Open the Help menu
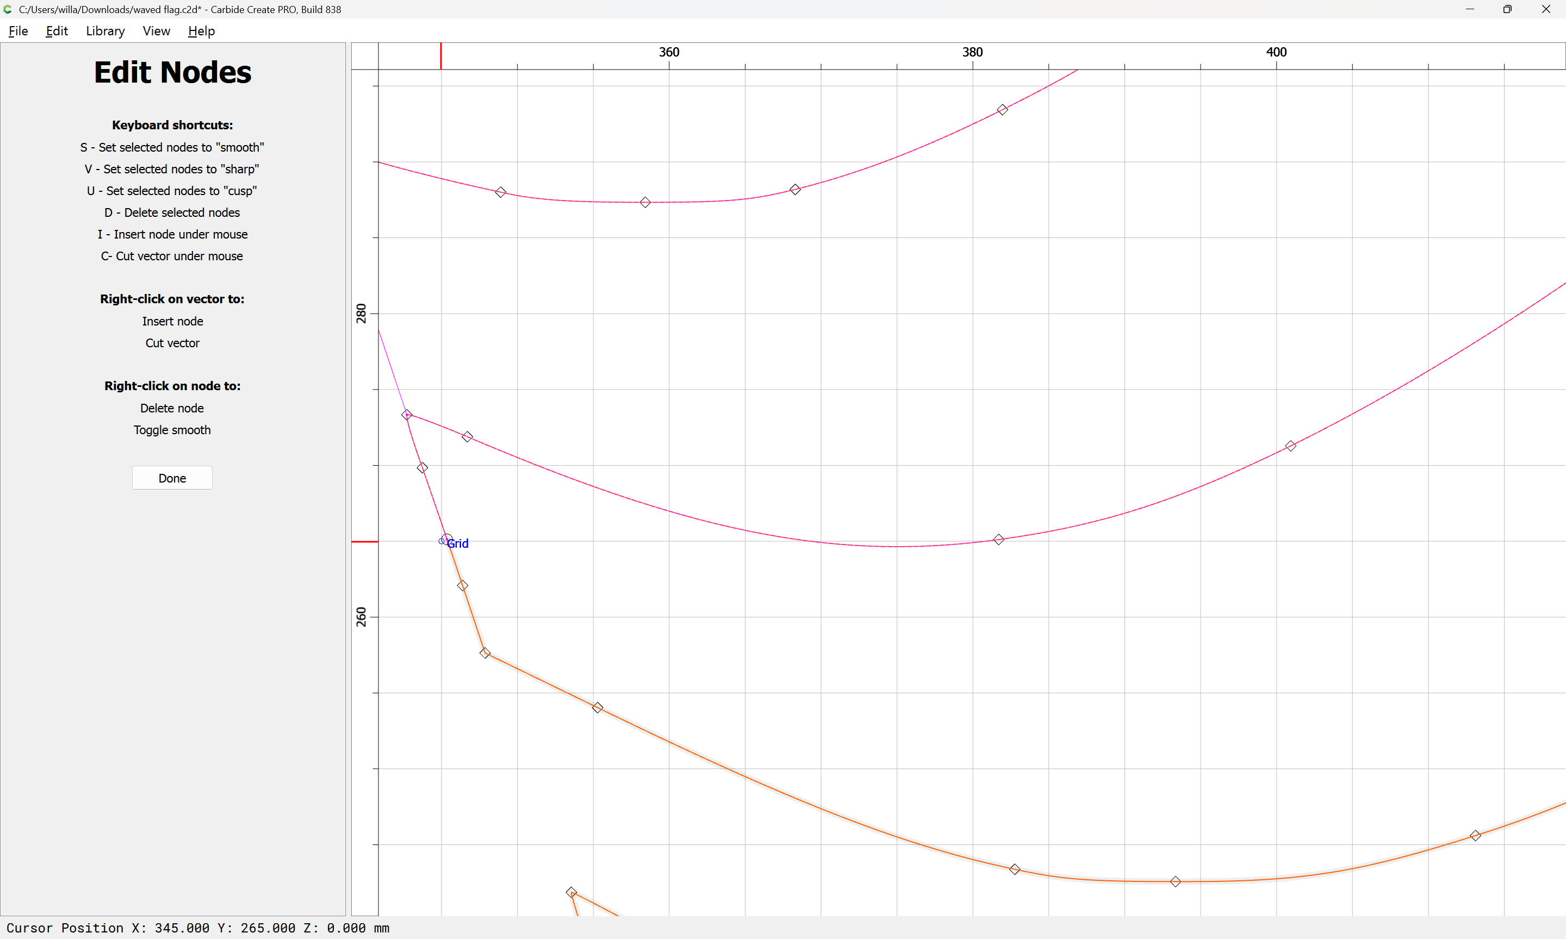 (x=201, y=31)
